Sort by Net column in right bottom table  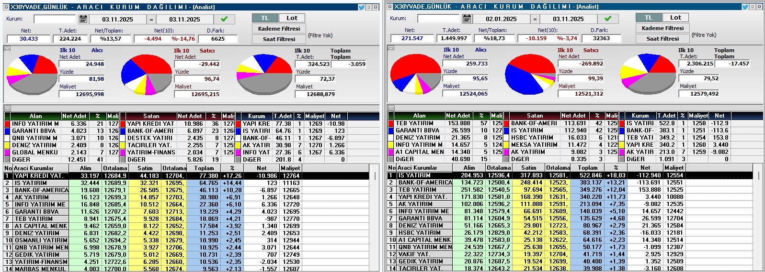tap(645, 168)
